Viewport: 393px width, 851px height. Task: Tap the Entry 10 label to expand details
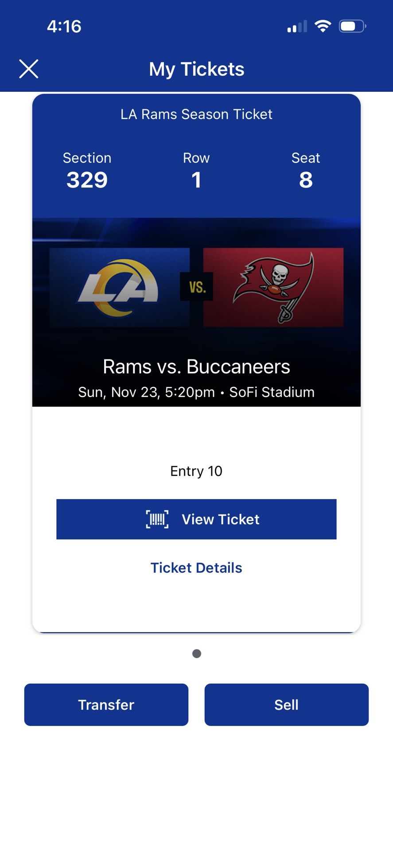coord(195,471)
